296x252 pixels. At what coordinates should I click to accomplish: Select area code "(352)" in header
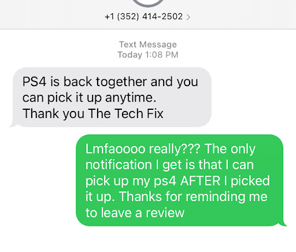[x=128, y=17]
